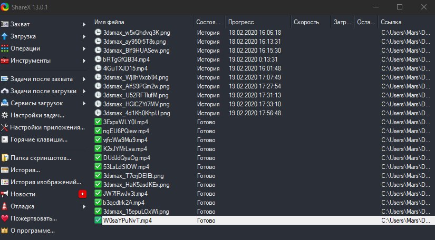
Task: Click the Настройки задач gear icon
Action: point(4,115)
